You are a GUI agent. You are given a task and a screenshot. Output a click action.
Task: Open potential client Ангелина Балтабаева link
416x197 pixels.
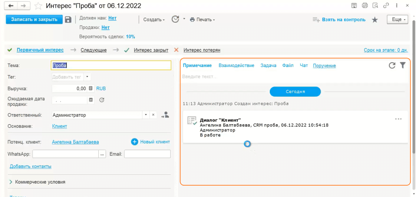coord(75,142)
